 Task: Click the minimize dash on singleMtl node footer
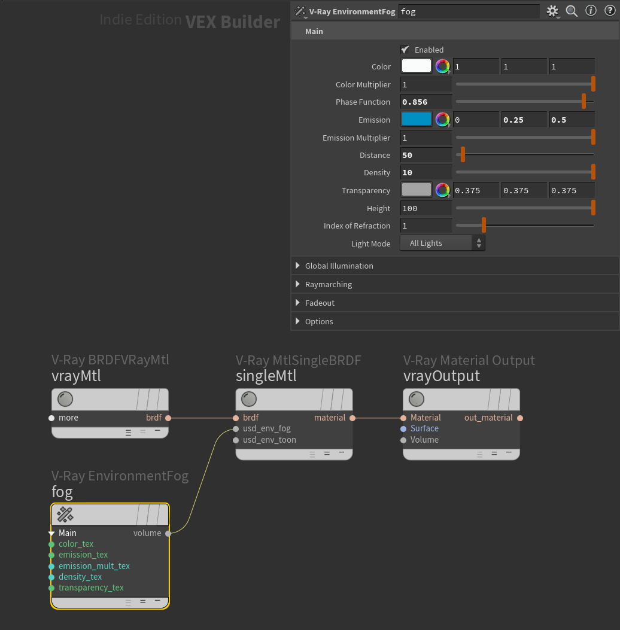tap(341, 453)
